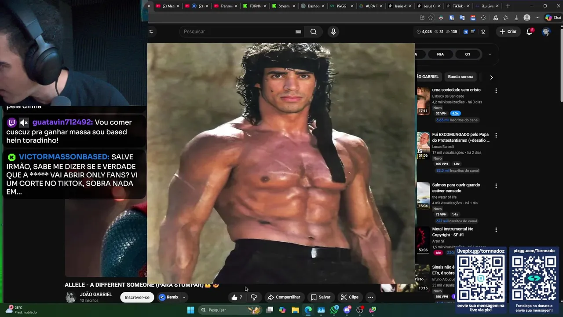The image size is (563, 317).
Task: Open 'Fui EXCOMUNGADO pelo Papa' video title
Action: pos(461,137)
